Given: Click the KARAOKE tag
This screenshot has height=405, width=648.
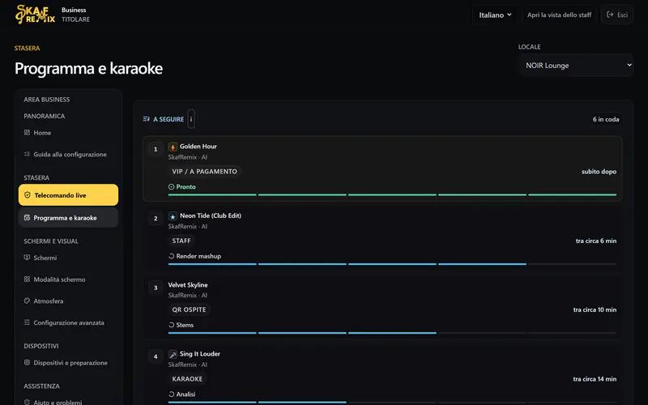Looking at the screenshot, I should tap(187, 378).
